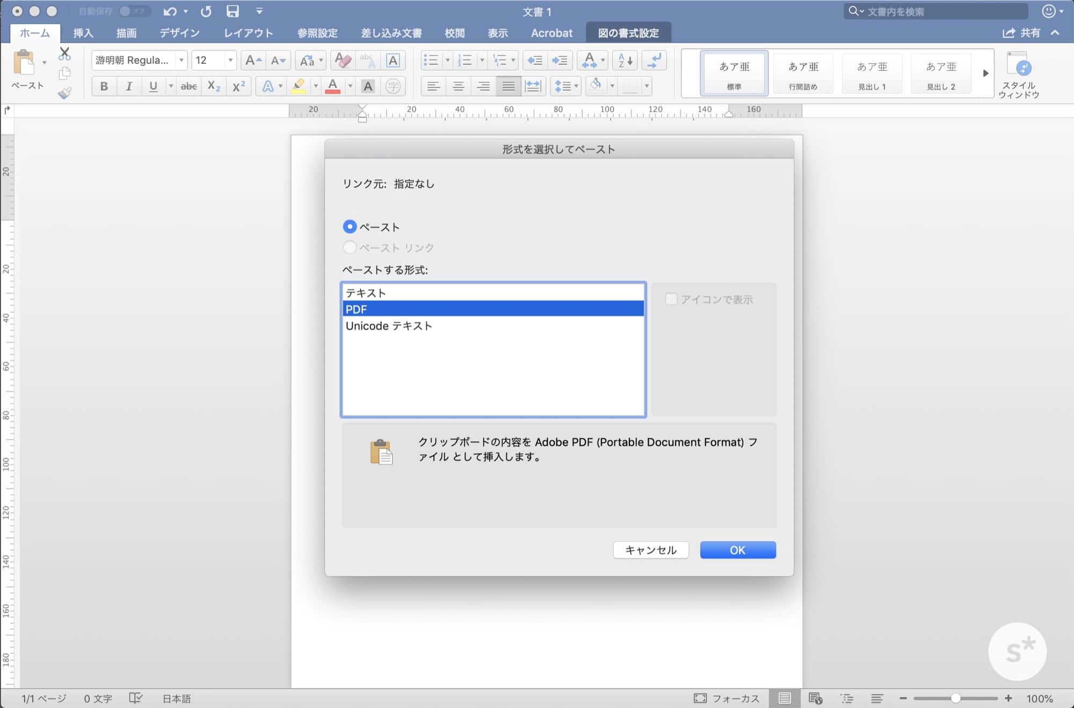The width and height of the screenshot is (1074, 708).
Task: Click the Redo icon in title bar
Action: [206, 11]
